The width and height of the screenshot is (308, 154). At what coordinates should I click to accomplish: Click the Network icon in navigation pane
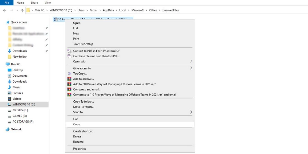(x=7, y=129)
